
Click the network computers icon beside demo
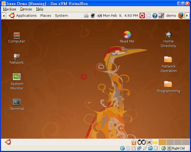(x=161, y=16)
